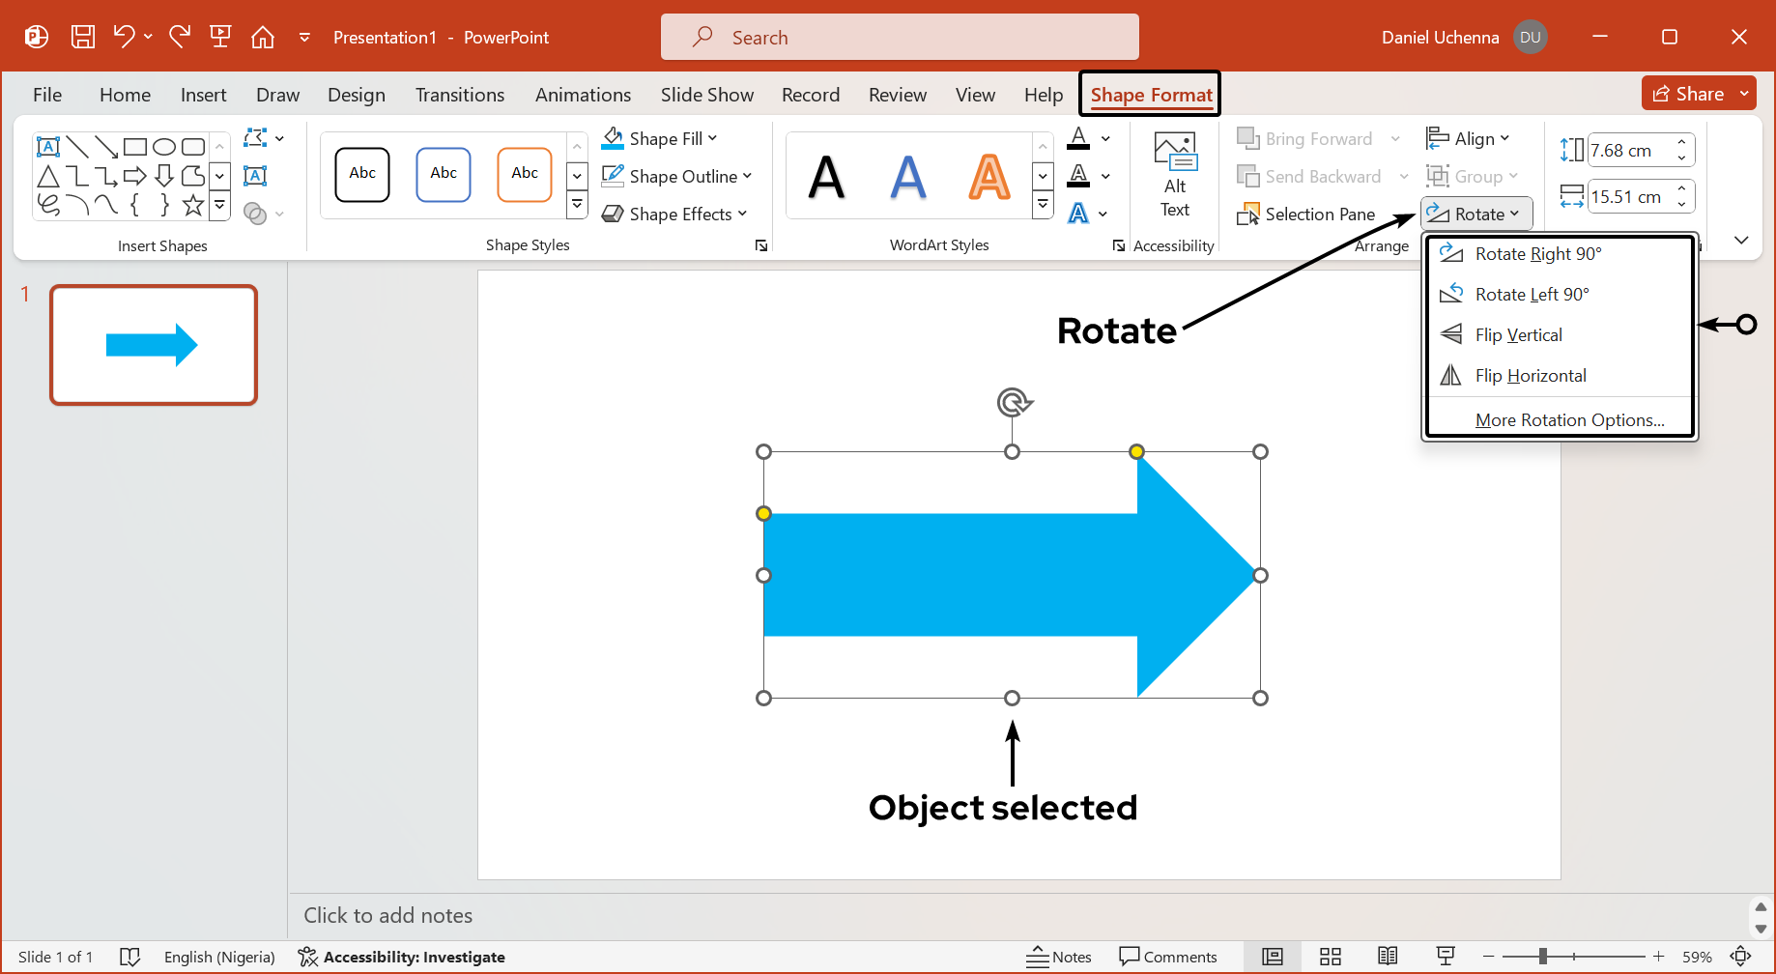Collapse the ribbon with the chevron
The width and height of the screenshot is (1776, 974).
(1741, 240)
